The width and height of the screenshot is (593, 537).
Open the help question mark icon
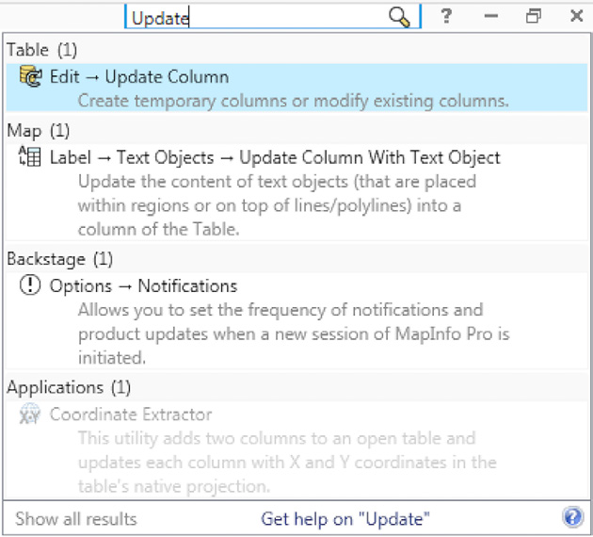(x=446, y=16)
